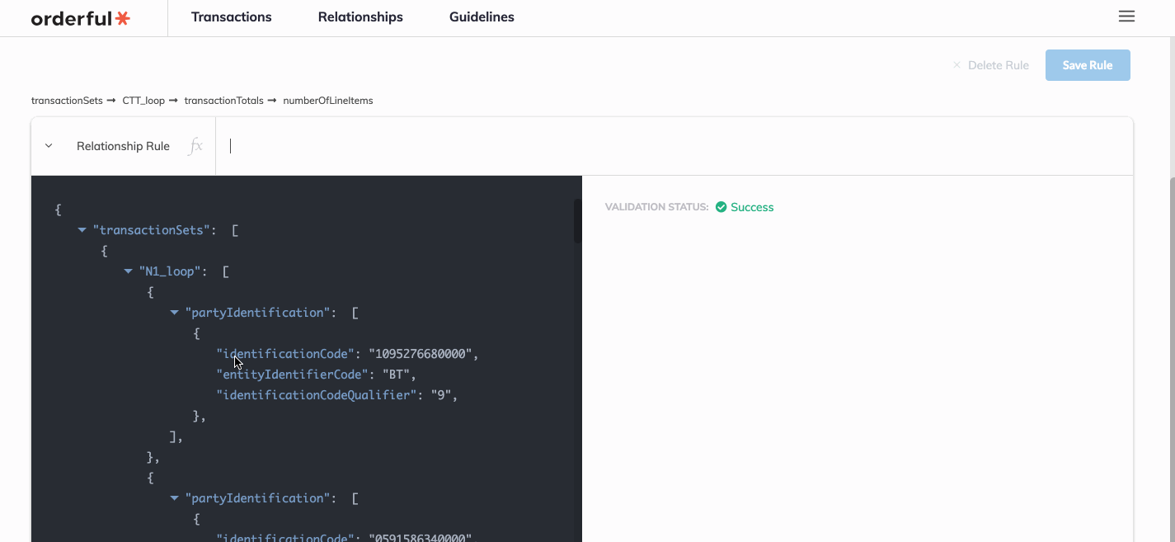Click the JSON panel scrollbar
This screenshot has width=1175, height=542.
click(576, 223)
